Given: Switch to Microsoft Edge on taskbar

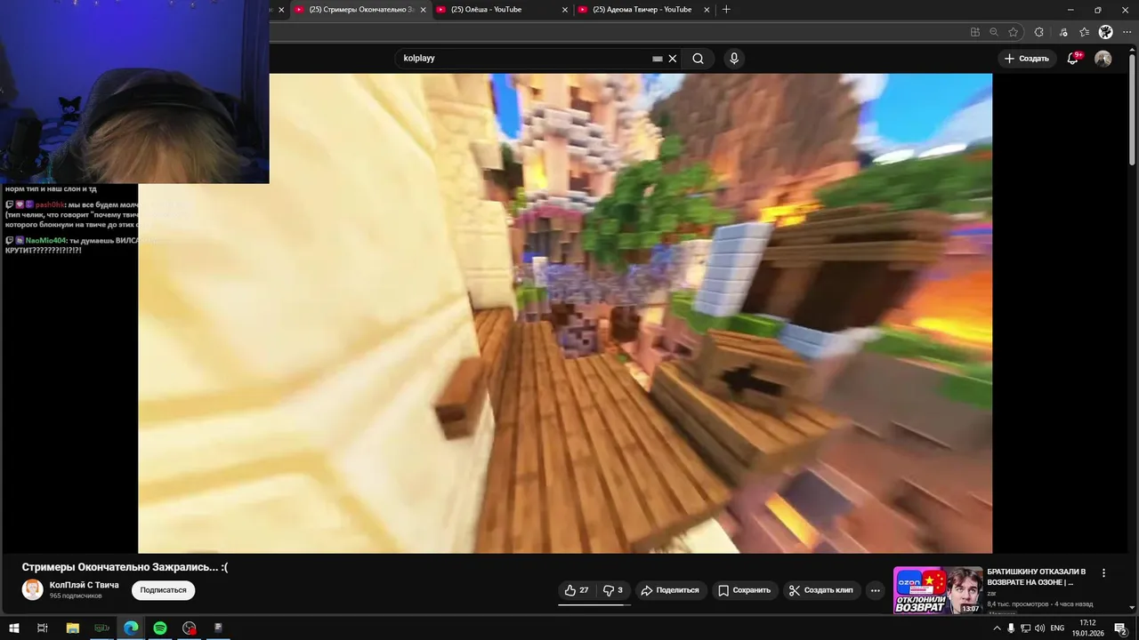Looking at the screenshot, I should 131,628.
